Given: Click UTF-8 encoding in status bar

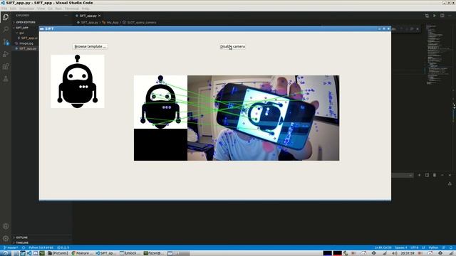Looking at the screenshot, I should [415, 247].
